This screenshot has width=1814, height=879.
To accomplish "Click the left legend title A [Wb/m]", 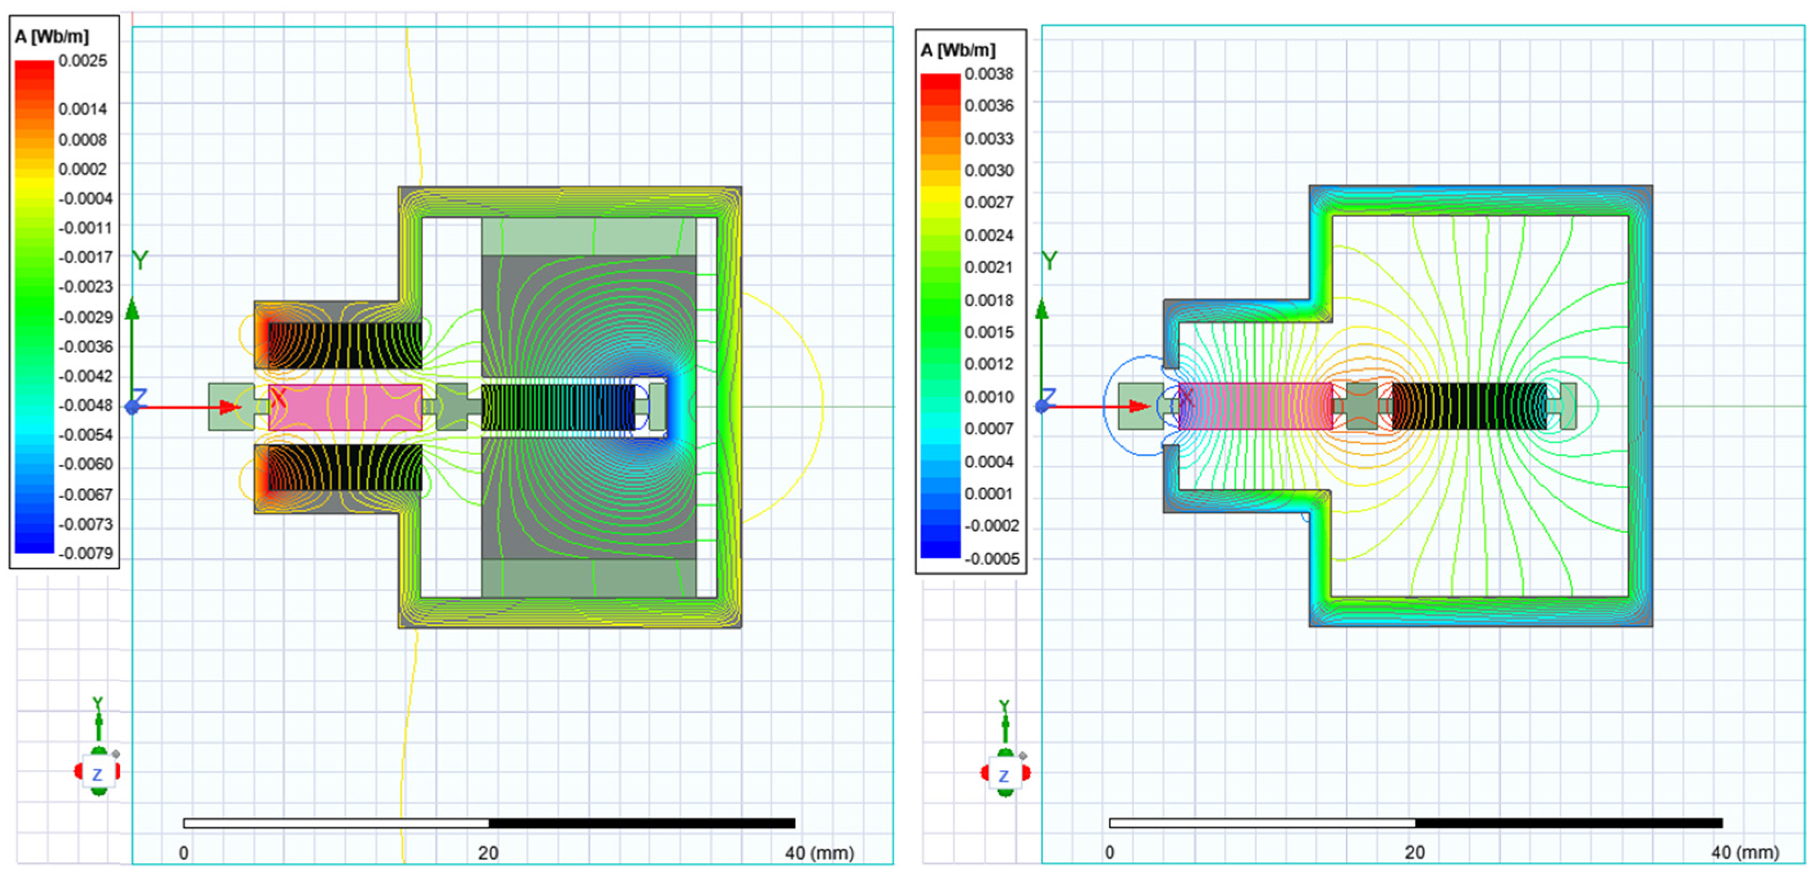I will pos(52,37).
